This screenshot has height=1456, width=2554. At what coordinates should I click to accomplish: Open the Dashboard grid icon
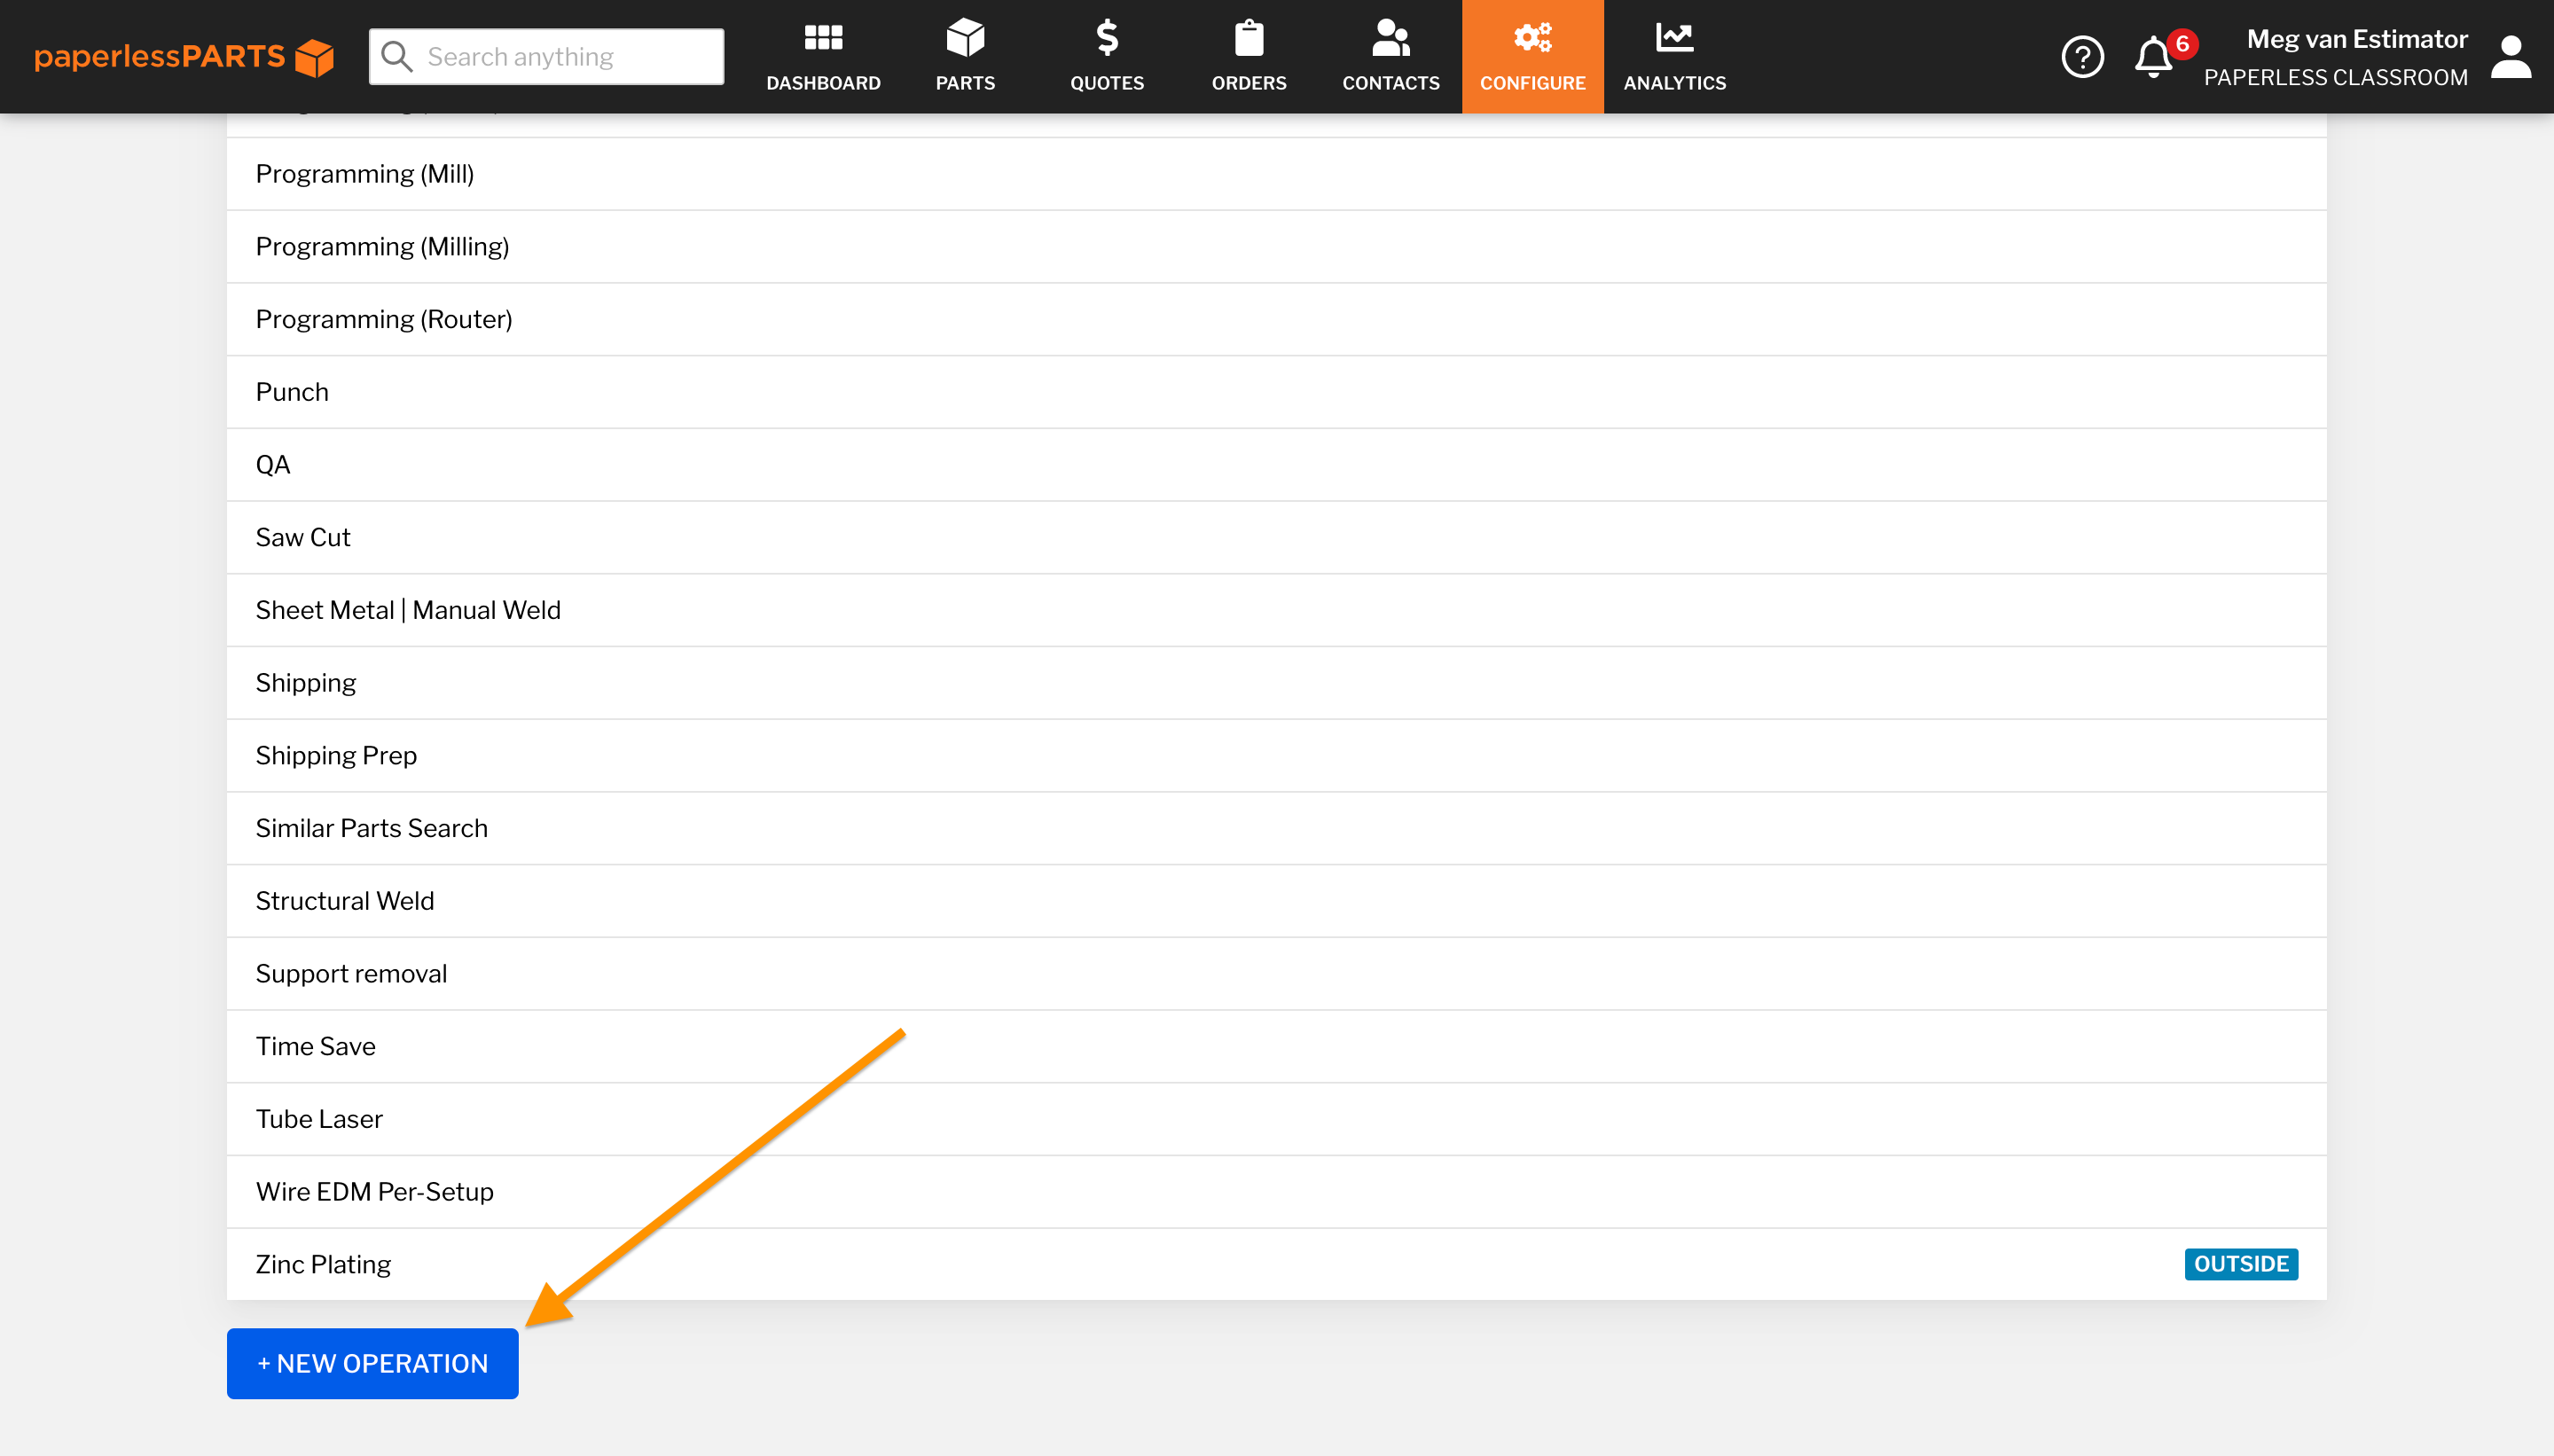tap(823, 38)
